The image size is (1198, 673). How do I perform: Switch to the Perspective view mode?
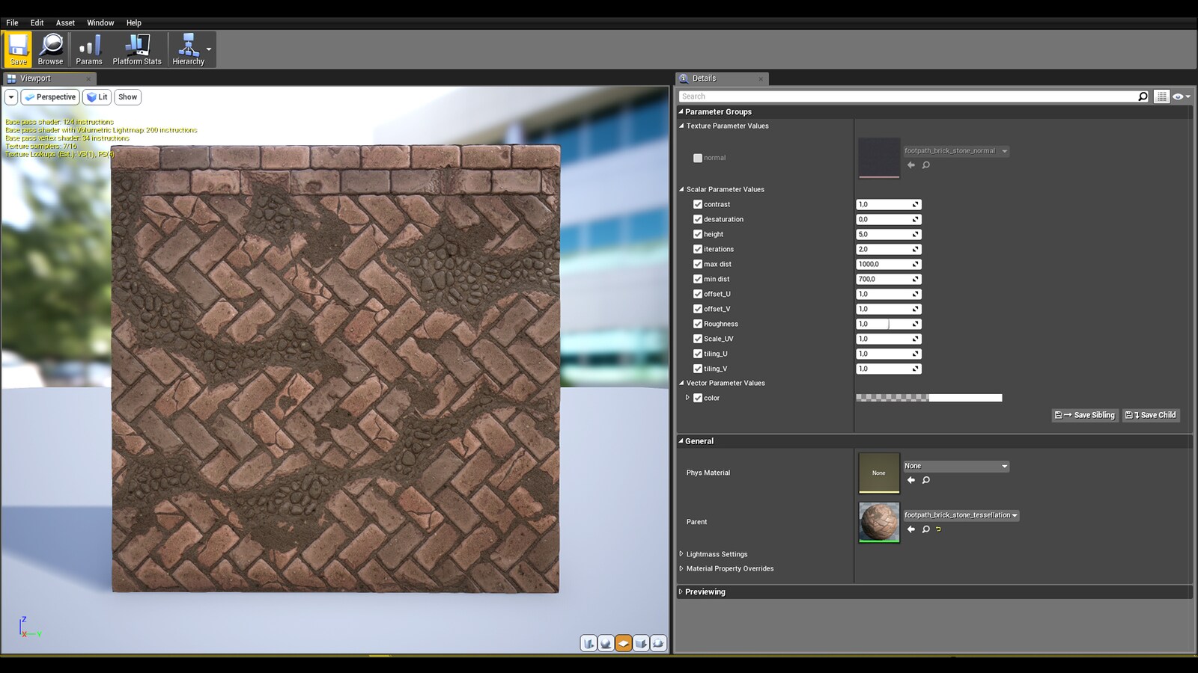[x=49, y=96]
